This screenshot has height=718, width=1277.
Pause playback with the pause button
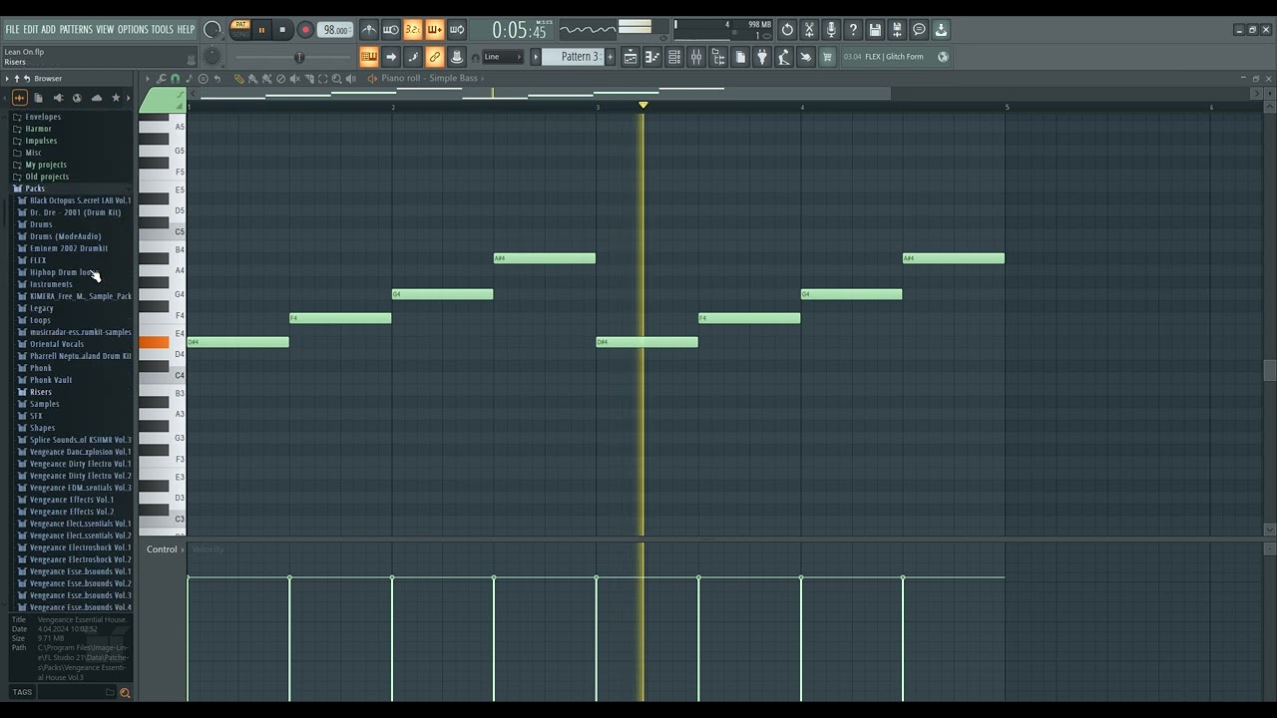coord(261,30)
